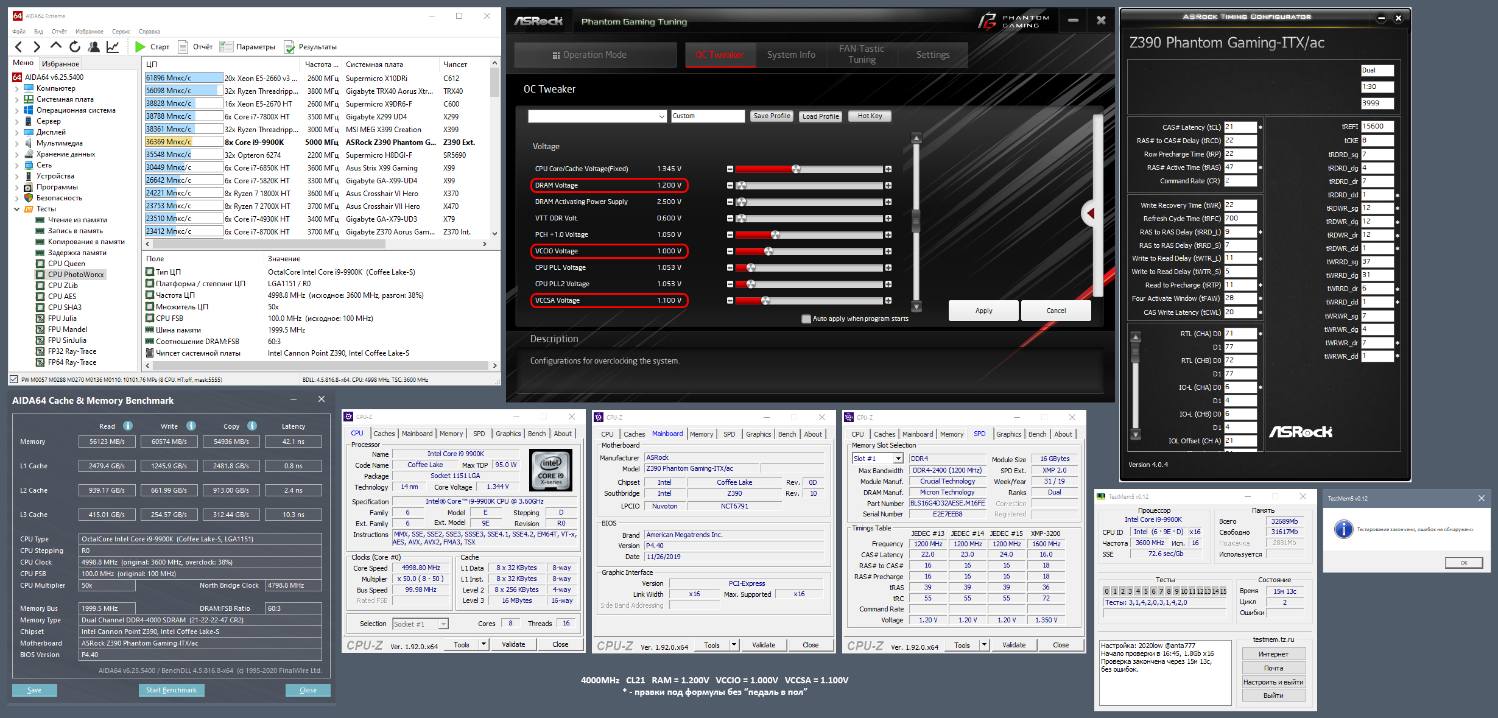Open the Результаты results icon
1498x718 pixels.
(x=289, y=47)
